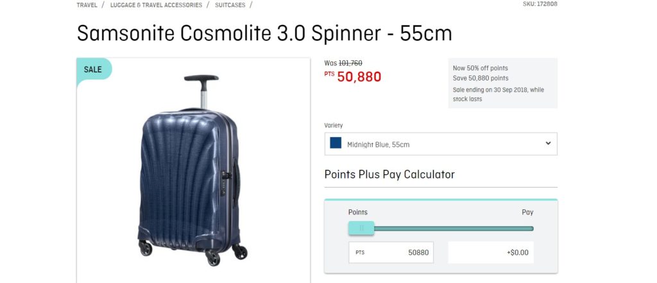Click the Now 50% off points notice
657x283 pixels.
(x=480, y=68)
